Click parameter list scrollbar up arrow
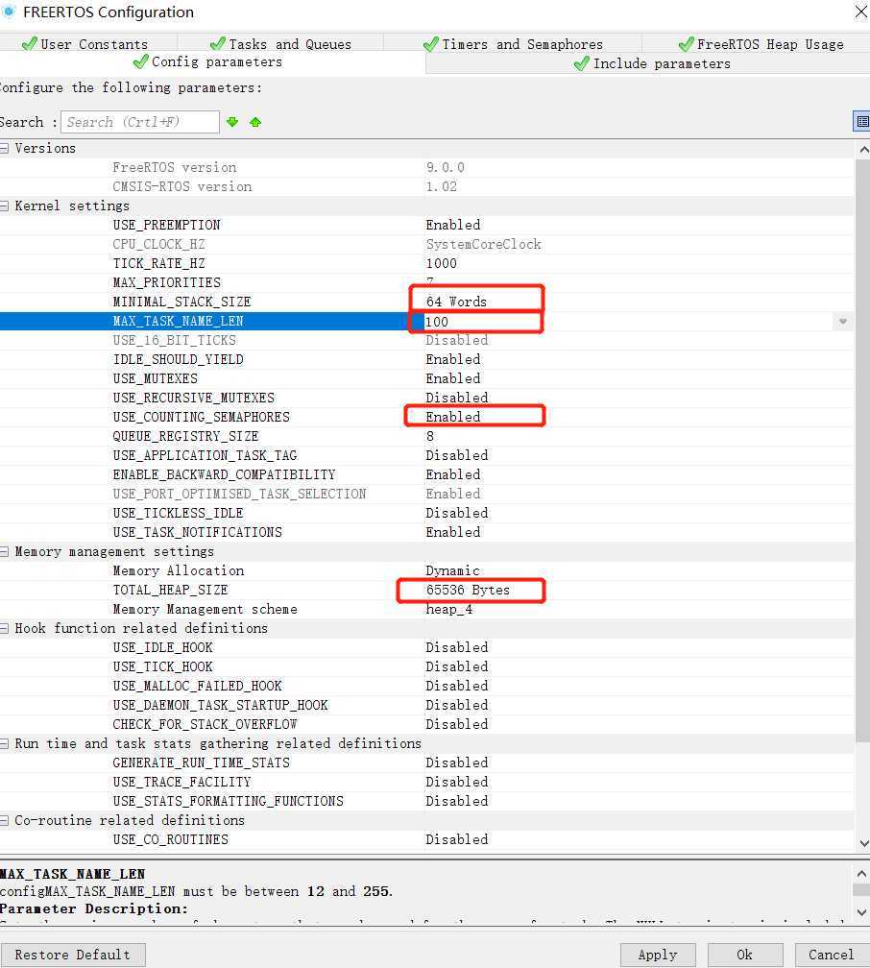870x968 pixels. [x=863, y=150]
